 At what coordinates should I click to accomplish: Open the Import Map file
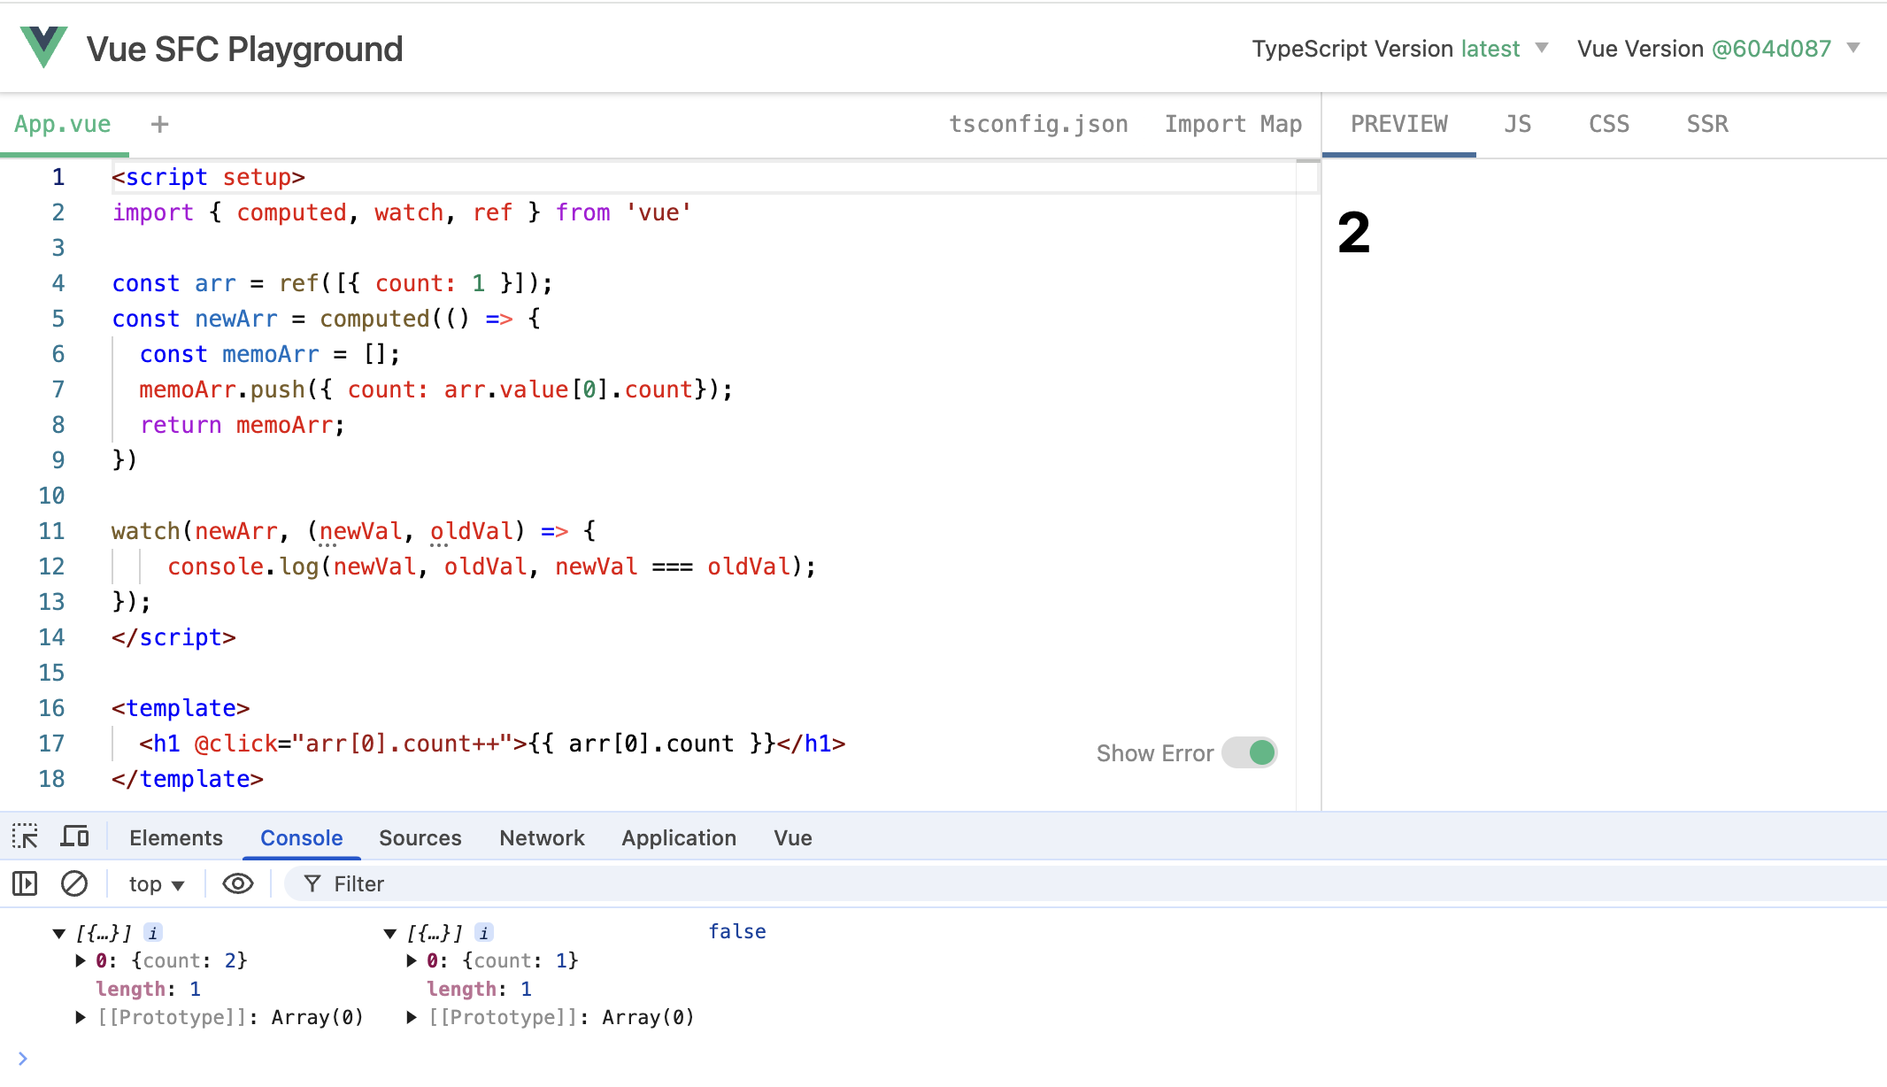click(1233, 125)
